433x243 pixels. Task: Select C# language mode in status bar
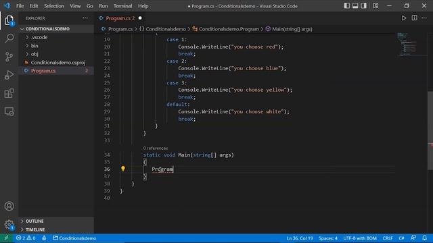tap(401, 238)
